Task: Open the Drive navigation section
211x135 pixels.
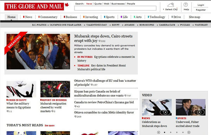Action: (x=176, y=17)
